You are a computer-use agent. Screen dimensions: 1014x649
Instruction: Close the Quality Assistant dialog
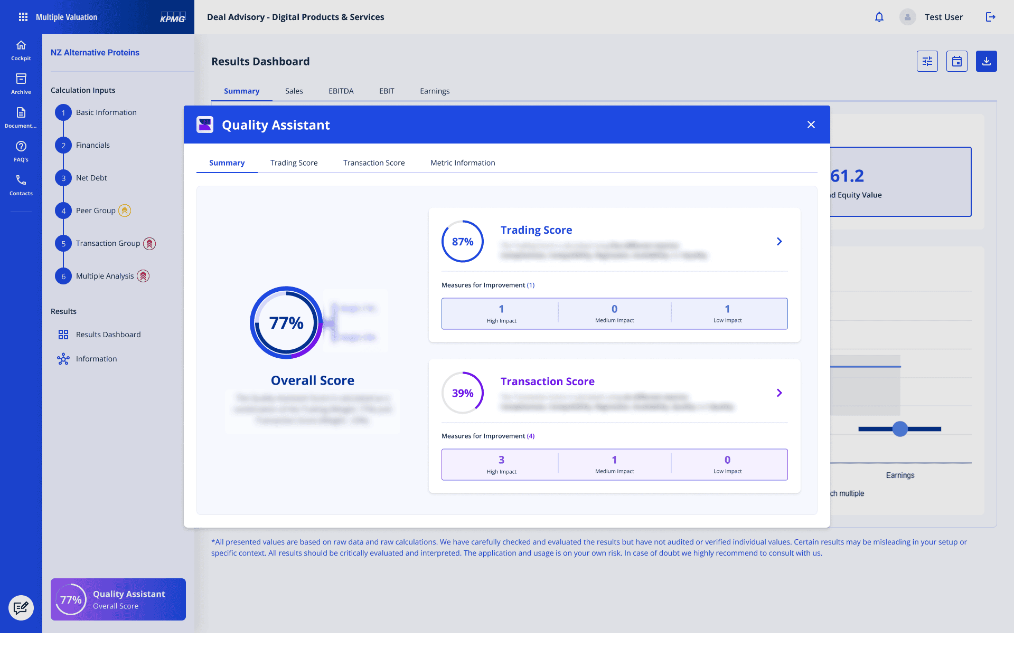[x=811, y=125]
